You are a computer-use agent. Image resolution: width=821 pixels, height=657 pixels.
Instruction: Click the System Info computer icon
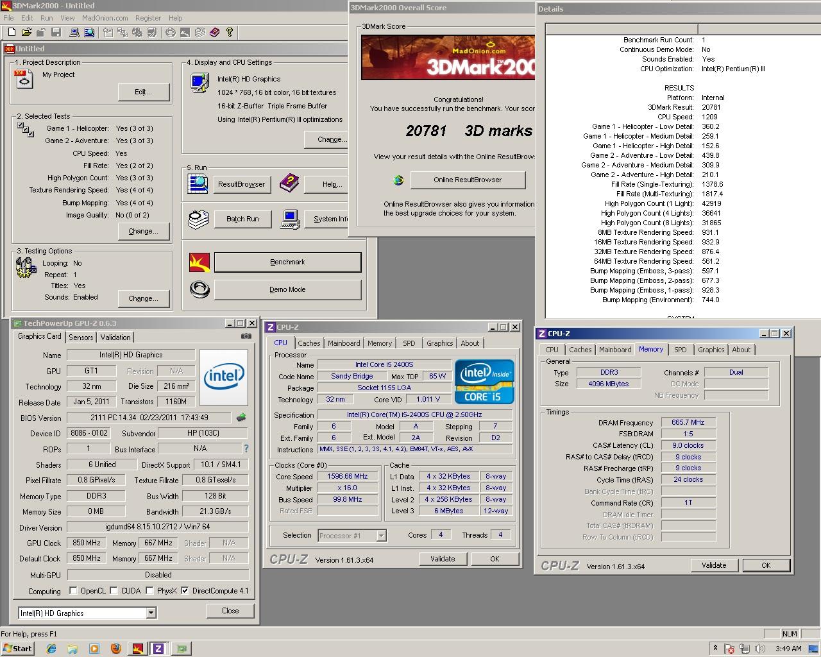coord(291,219)
